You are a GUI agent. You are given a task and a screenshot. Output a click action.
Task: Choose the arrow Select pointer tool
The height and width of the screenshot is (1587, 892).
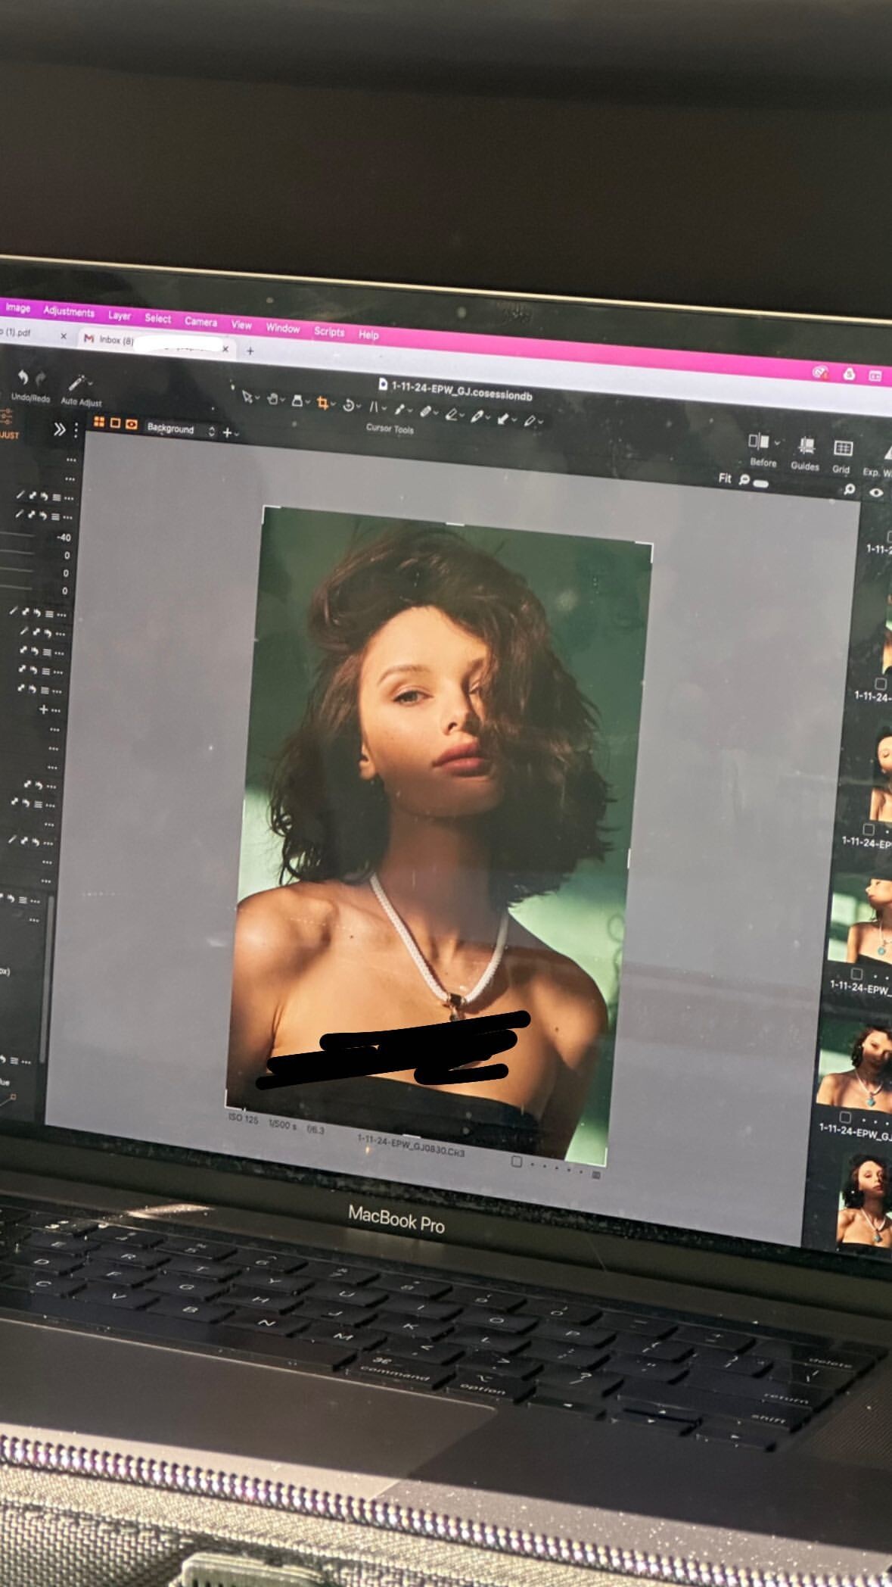coord(247,397)
